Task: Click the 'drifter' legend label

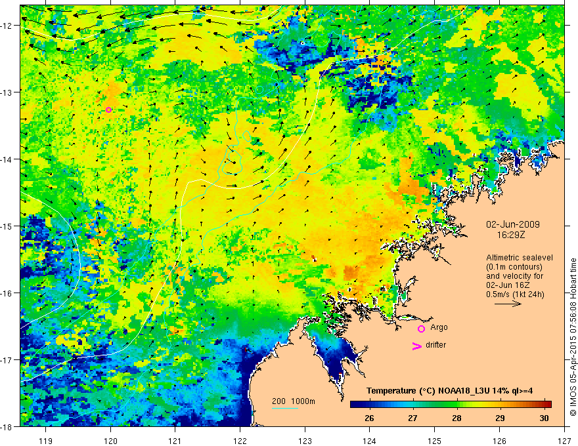Action: (435, 345)
